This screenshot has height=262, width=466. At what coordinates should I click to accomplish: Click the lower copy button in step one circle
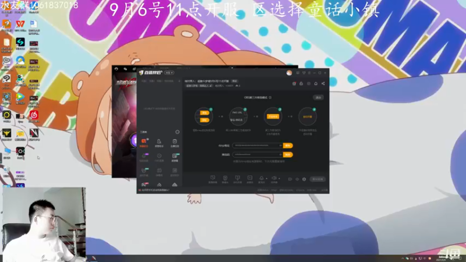tap(204, 120)
